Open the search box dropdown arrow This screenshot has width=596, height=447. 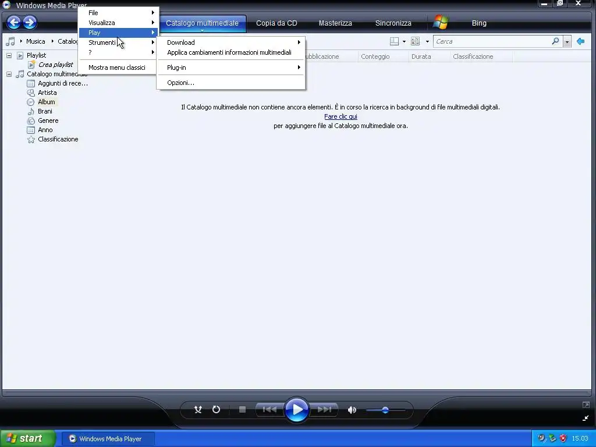567,41
